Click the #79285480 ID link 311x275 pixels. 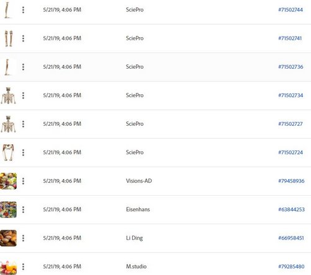coord(291,266)
